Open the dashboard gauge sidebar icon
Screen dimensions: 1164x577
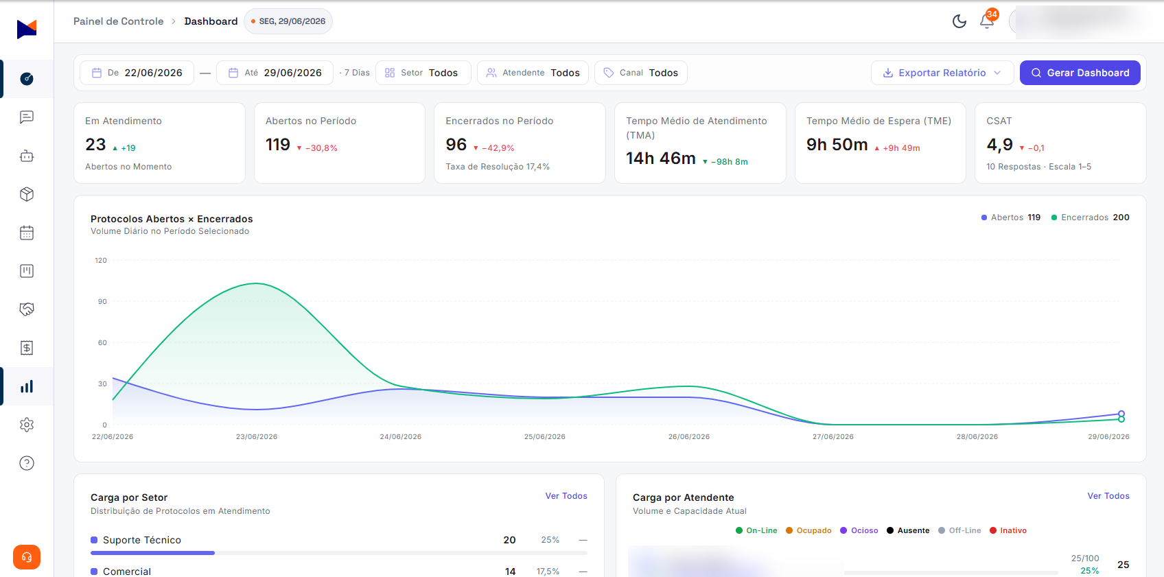pyautogui.click(x=27, y=79)
